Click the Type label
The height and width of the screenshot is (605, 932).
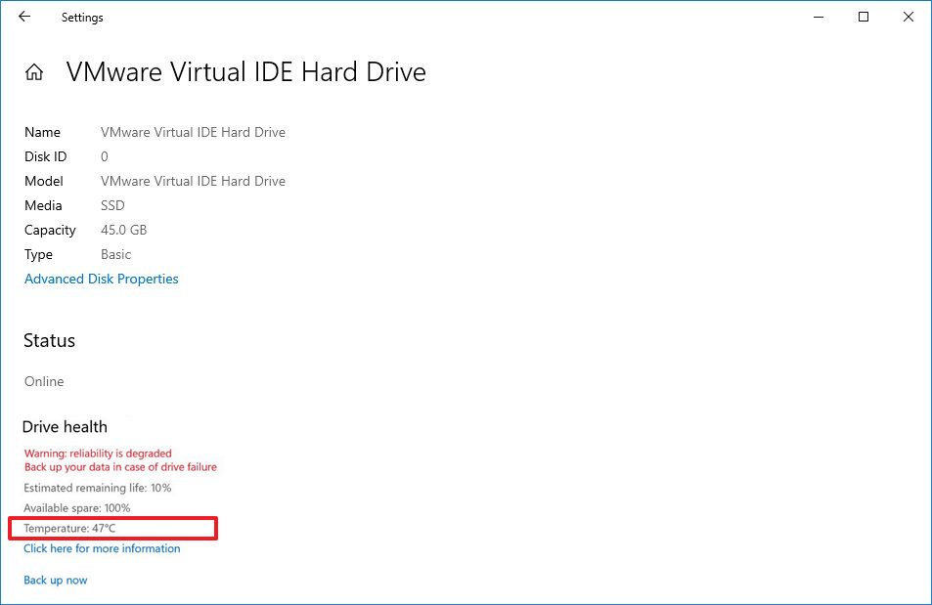38,254
